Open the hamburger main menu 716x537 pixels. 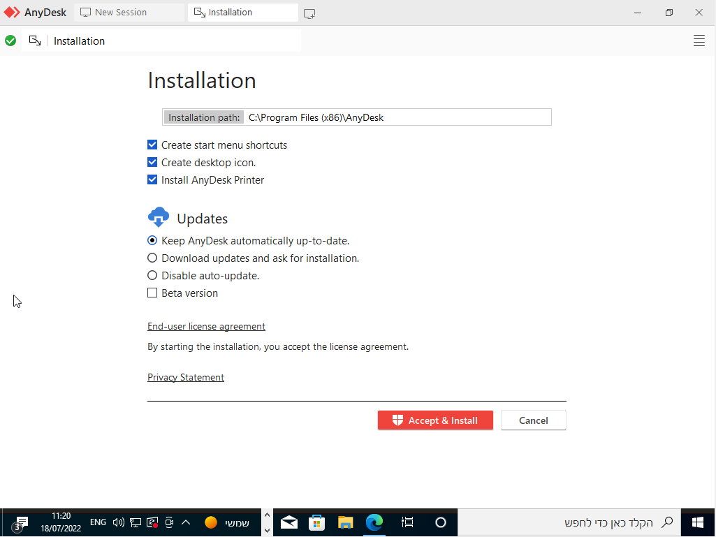(699, 41)
